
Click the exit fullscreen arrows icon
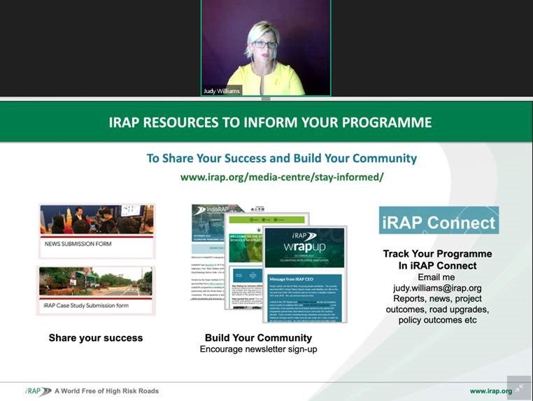pyautogui.click(x=518, y=387)
